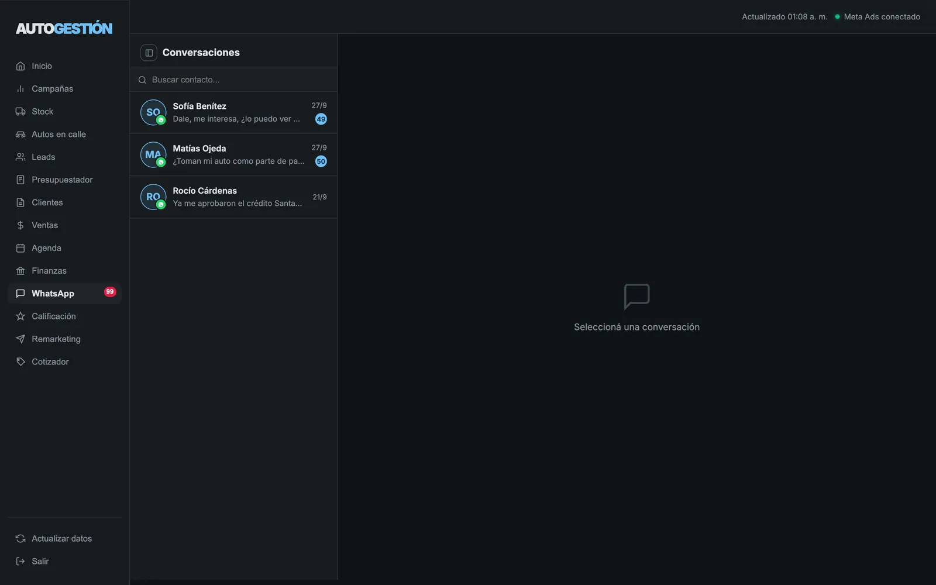Click the 50 unread badge
Image resolution: width=936 pixels, height=585 pixels.
(321, 161)
